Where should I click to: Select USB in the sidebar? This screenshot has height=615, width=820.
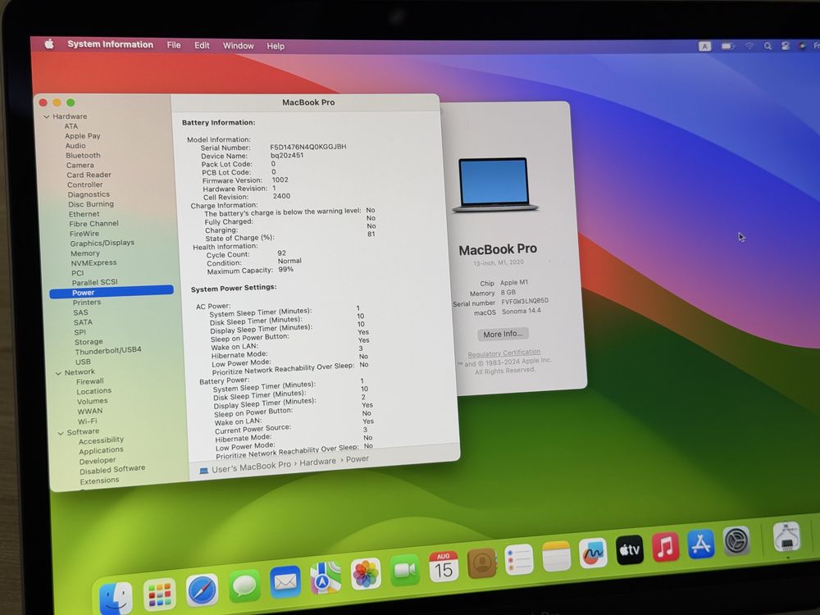(83, 362)
